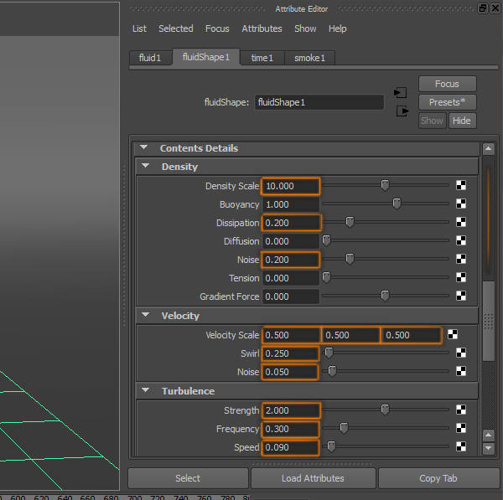This screenshot has width=503, height=500.
Task: Click the checker map icon for Swirl
Action: point(461,353)
